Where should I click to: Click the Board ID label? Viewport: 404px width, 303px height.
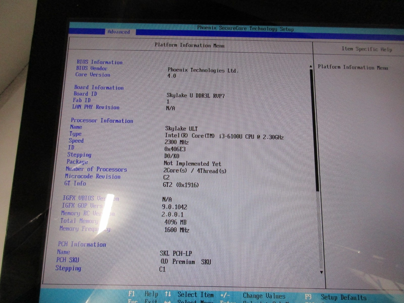pyautogui.click(x=85, y=94)
